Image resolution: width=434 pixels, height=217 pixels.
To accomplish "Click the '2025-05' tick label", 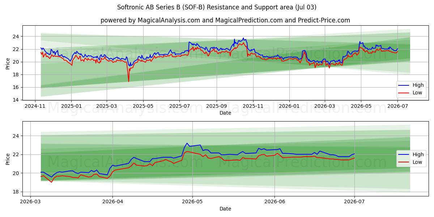I will [x=143, y=106].
